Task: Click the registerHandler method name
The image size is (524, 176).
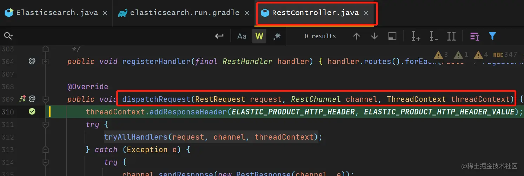Action: [x=156, y=62]
